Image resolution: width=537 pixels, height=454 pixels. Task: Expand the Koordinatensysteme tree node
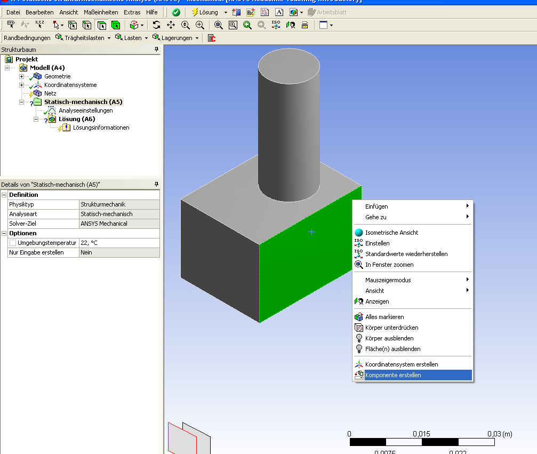pyautogui.click(x=21, y=85)
